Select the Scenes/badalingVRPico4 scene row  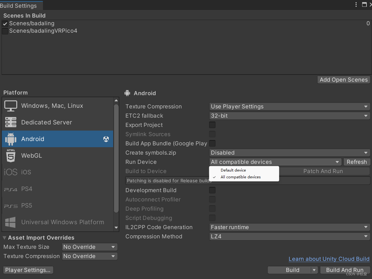click(186, 31)
